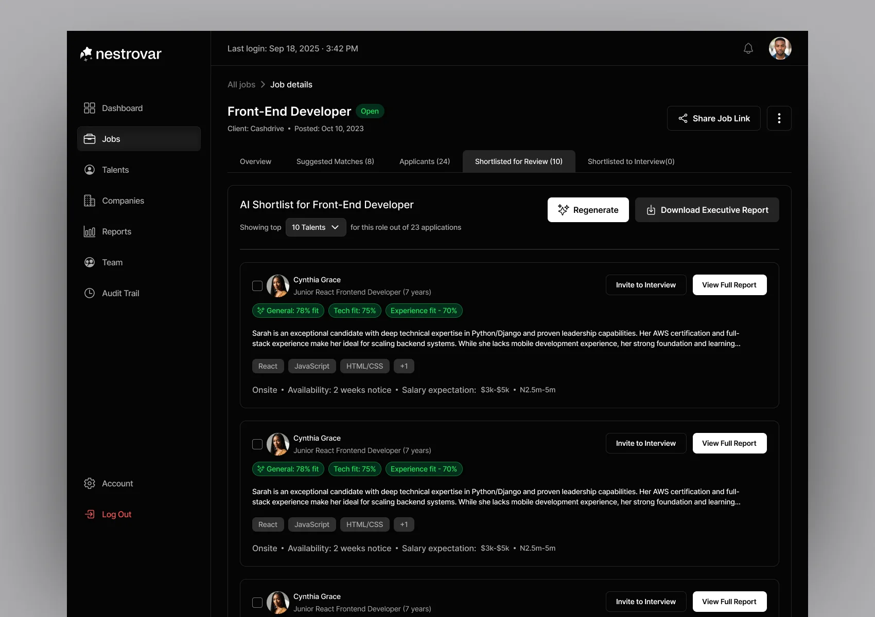Click Log Out
The width and height of the screenshot is (875, 617).
click(x=139, y=514)
